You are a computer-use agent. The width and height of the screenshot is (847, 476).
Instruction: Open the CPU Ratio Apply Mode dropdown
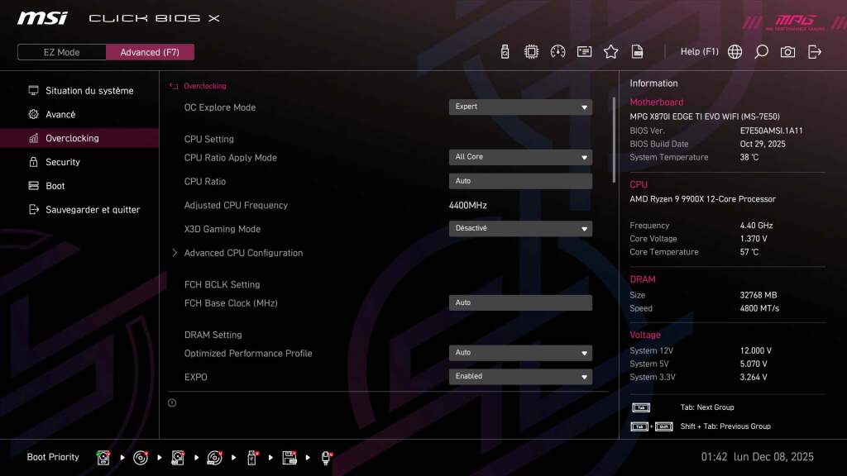(520, 157)
